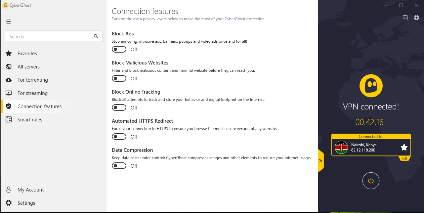
Task: Collapse the panel with double-arrow tab
Action: 320,161
